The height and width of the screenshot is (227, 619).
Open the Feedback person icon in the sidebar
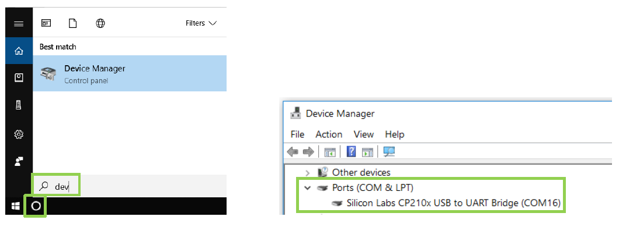coord(19,161)
